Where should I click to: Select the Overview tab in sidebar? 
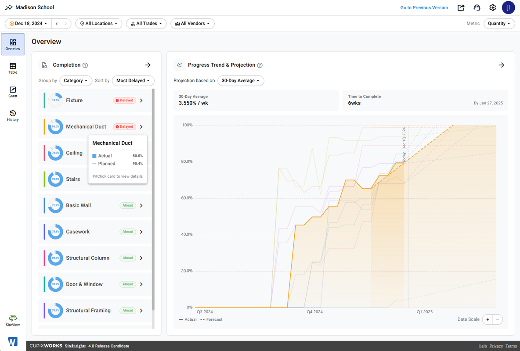[x=13, y=44]
